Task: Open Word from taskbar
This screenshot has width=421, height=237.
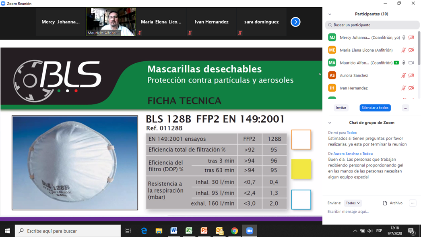Action: point(174,231)
